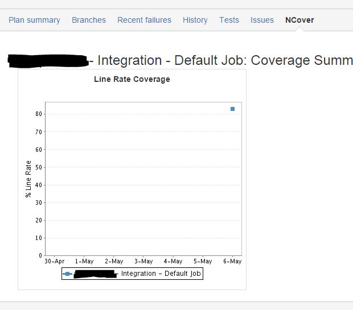The width and height of the screenshot is (353, 310).
Task: Switch to the Branches tab
Action: [88, 20]
